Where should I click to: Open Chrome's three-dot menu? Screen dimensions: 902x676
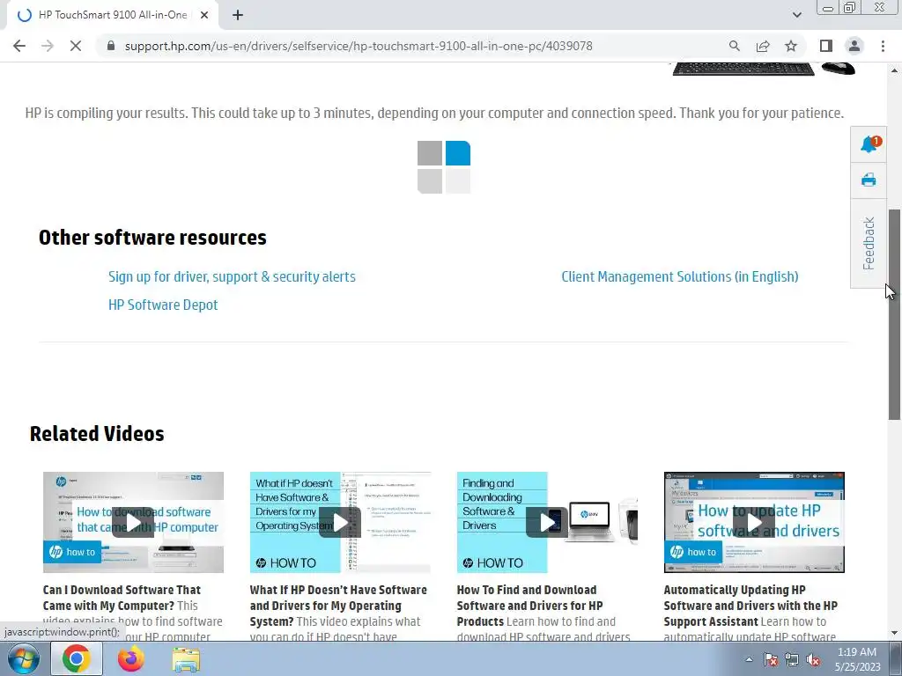click(883, 46)
